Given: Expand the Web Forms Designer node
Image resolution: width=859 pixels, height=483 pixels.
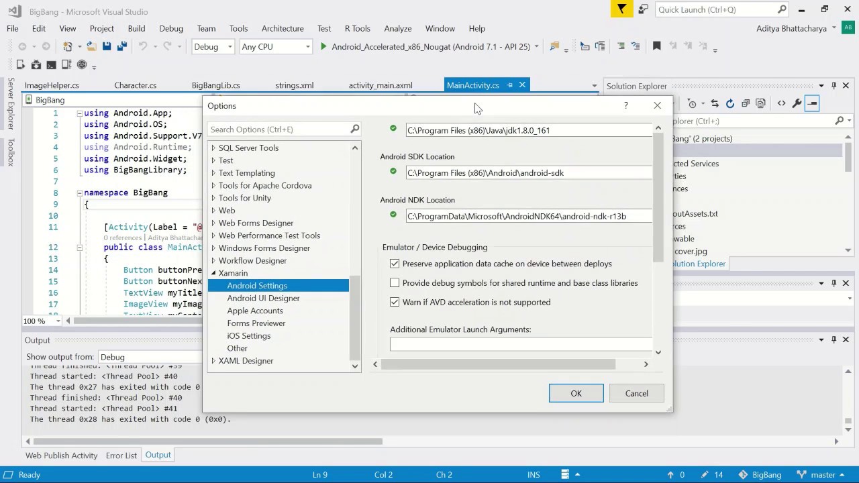Looking at the screenshot, I should tap(213, 223).
